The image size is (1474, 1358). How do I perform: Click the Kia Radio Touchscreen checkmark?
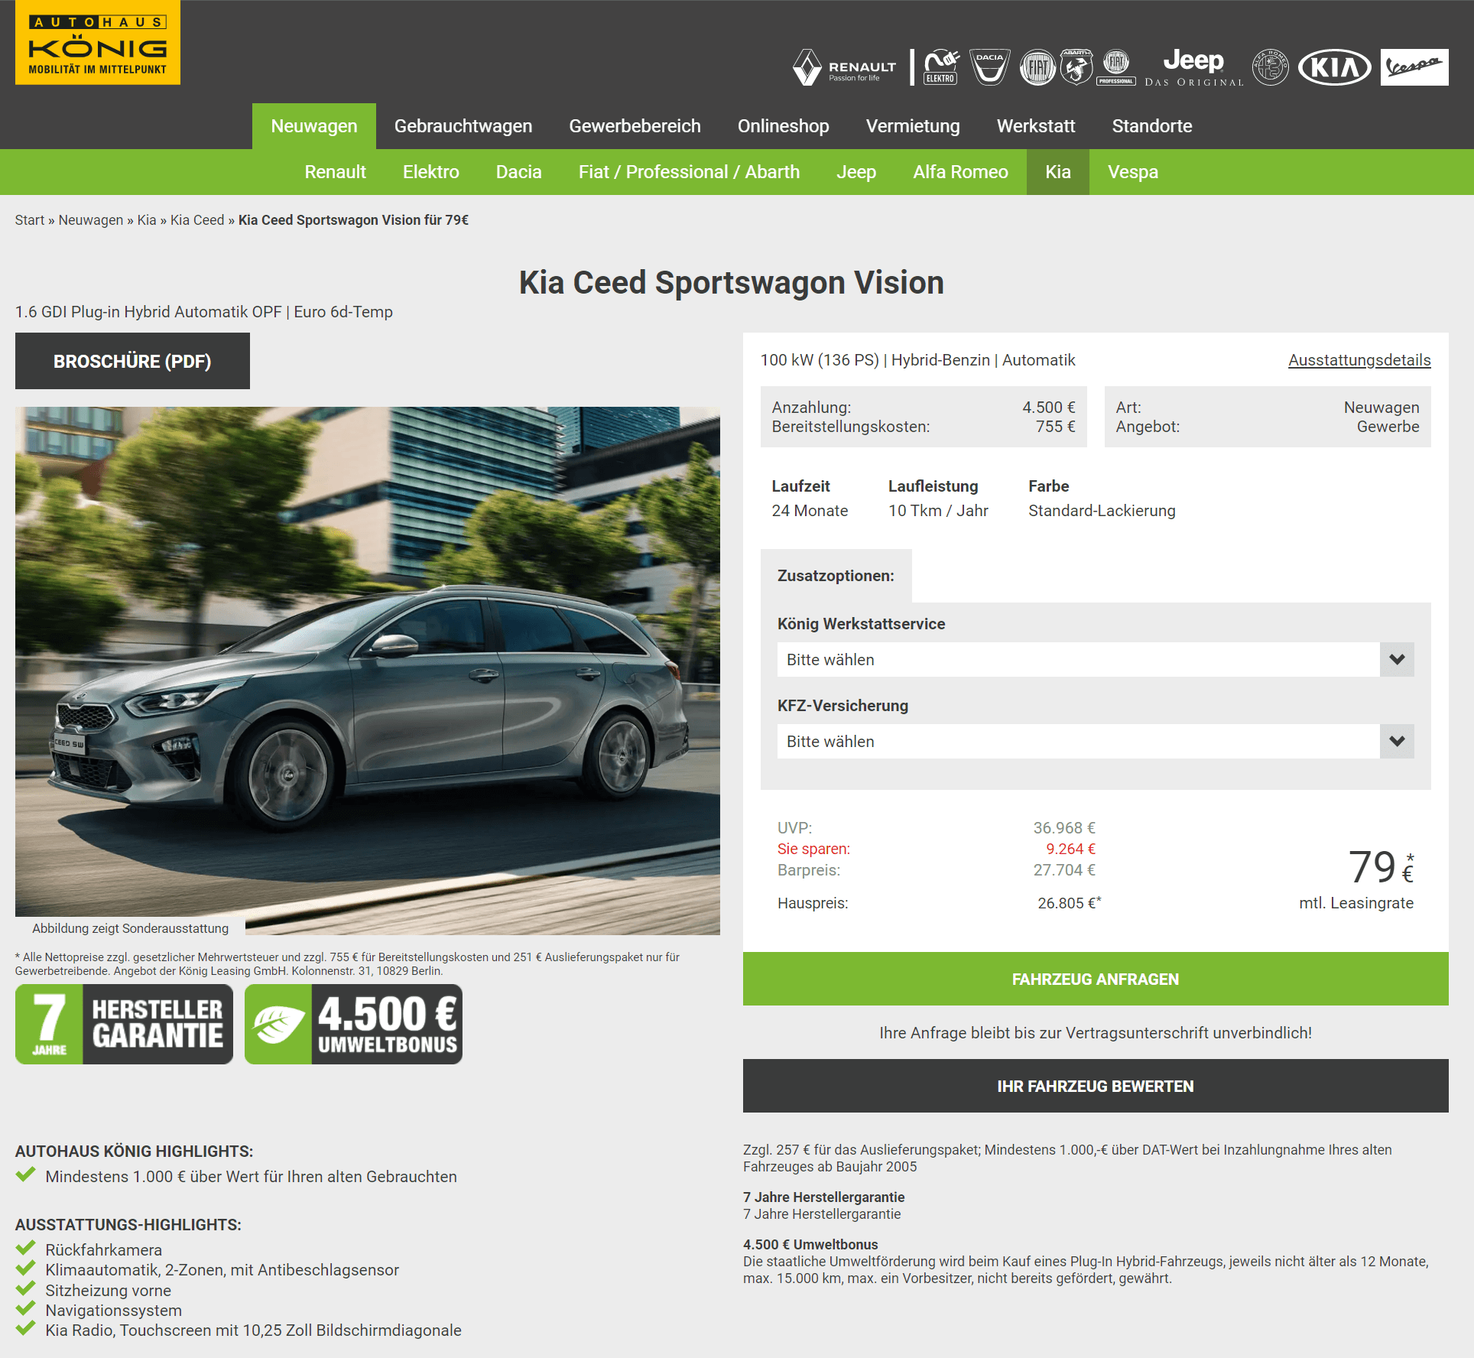(x=26, y=1329)
